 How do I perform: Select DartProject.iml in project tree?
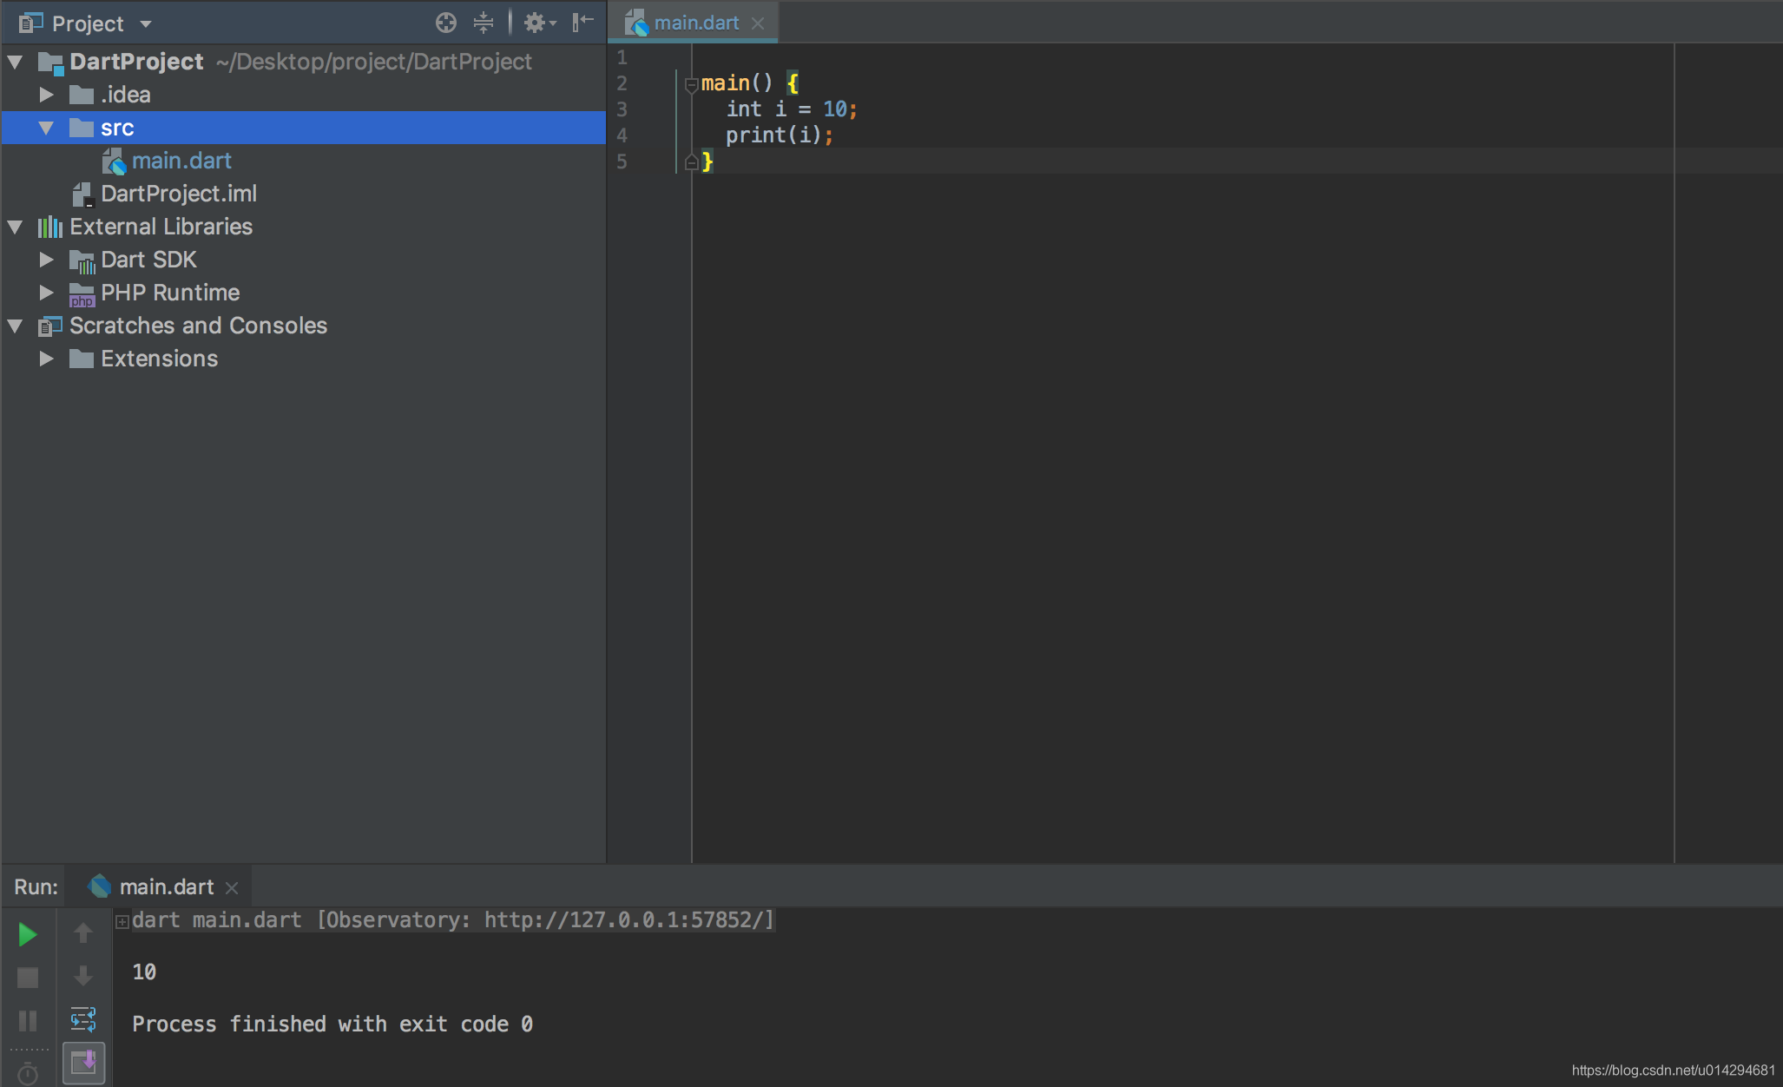click(x=178, y=194)
